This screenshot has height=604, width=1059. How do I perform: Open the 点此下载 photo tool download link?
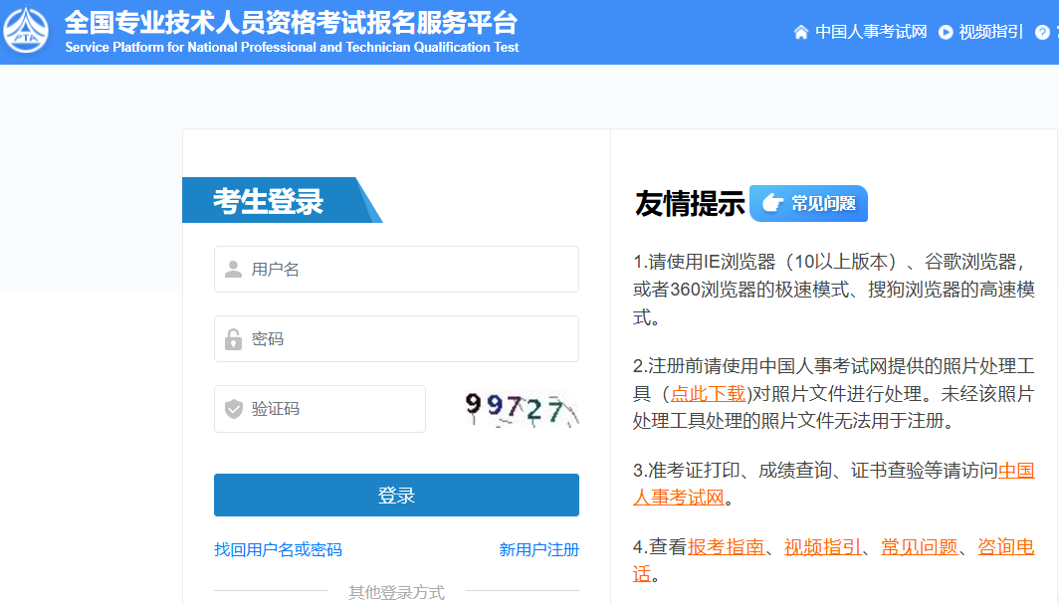[x=710, y=393]
